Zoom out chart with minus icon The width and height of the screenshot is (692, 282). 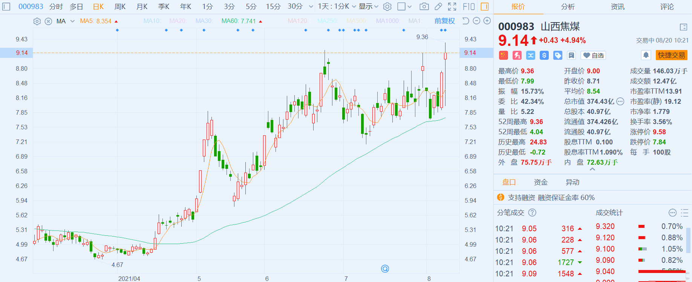coord(476,21)
